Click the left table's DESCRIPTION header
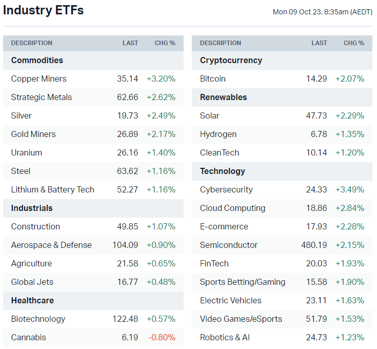377x349 pixels. coord(32,43)
